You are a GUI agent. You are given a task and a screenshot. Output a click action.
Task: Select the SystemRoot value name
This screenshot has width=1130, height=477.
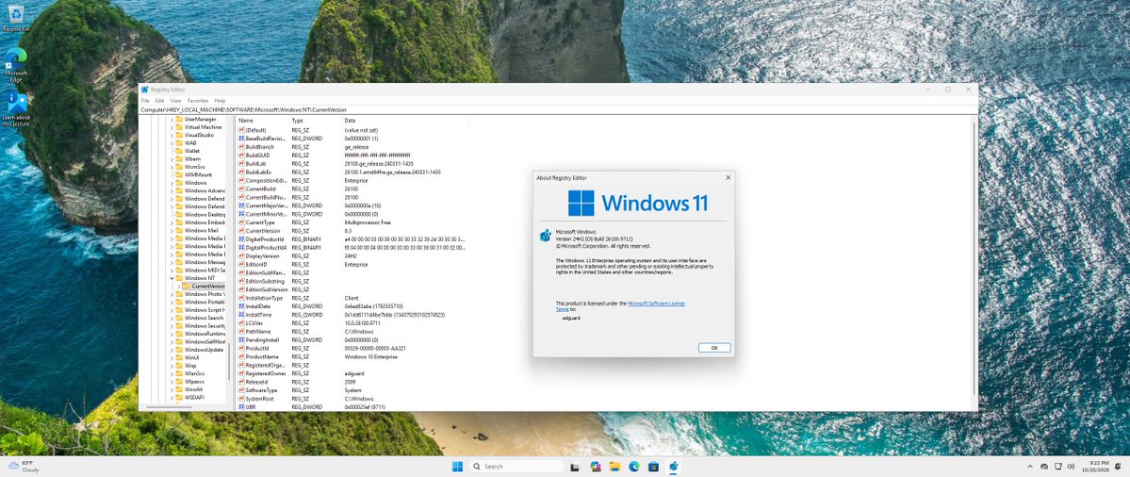[x=259, y=399]
